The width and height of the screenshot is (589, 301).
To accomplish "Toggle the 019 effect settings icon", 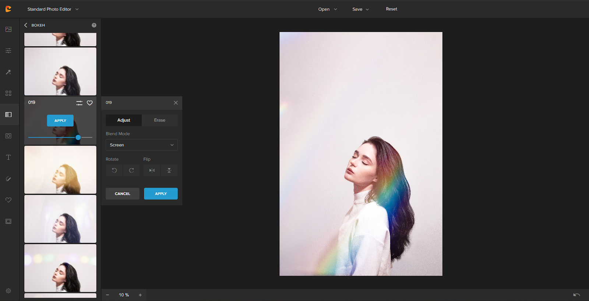I will point(79,103).
